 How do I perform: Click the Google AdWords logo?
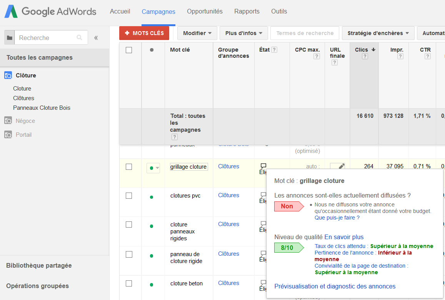click(x=50, y=12)
